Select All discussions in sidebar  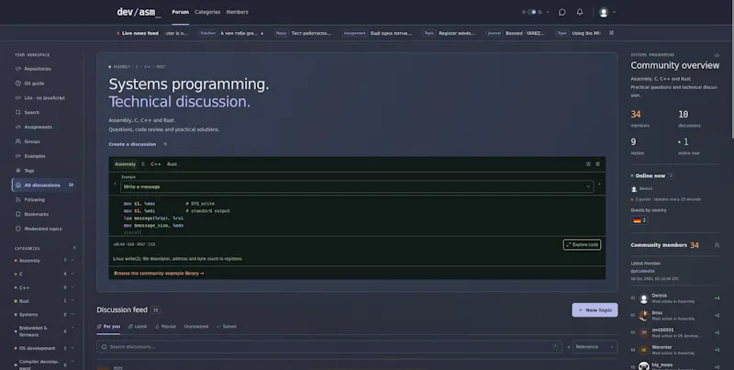tap(44, 185)
